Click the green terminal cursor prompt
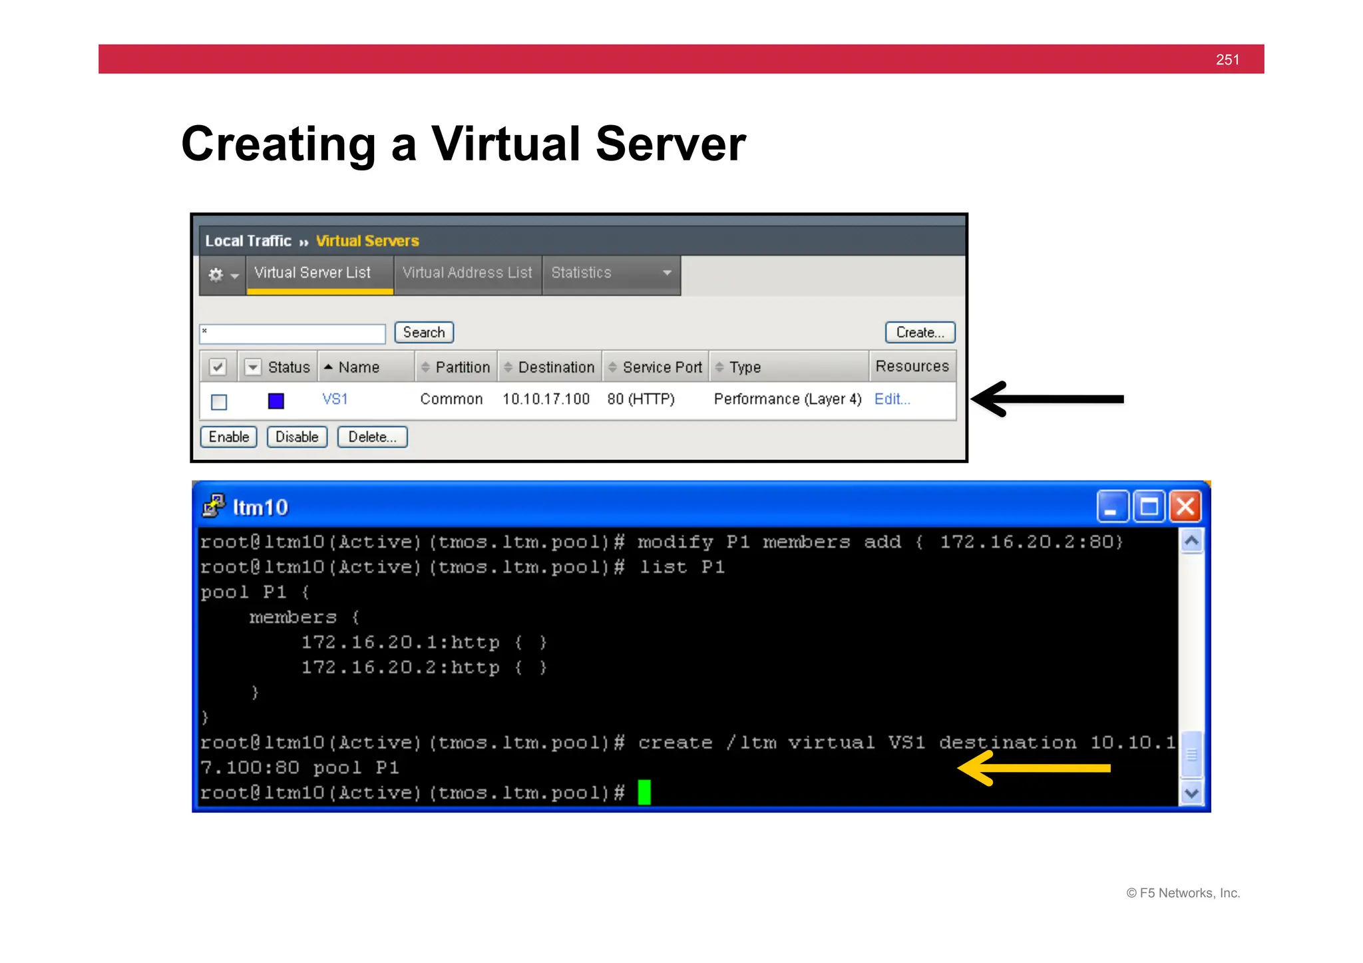The height and width of the screenshot is (963, 1363). click(x=644, y=793)
